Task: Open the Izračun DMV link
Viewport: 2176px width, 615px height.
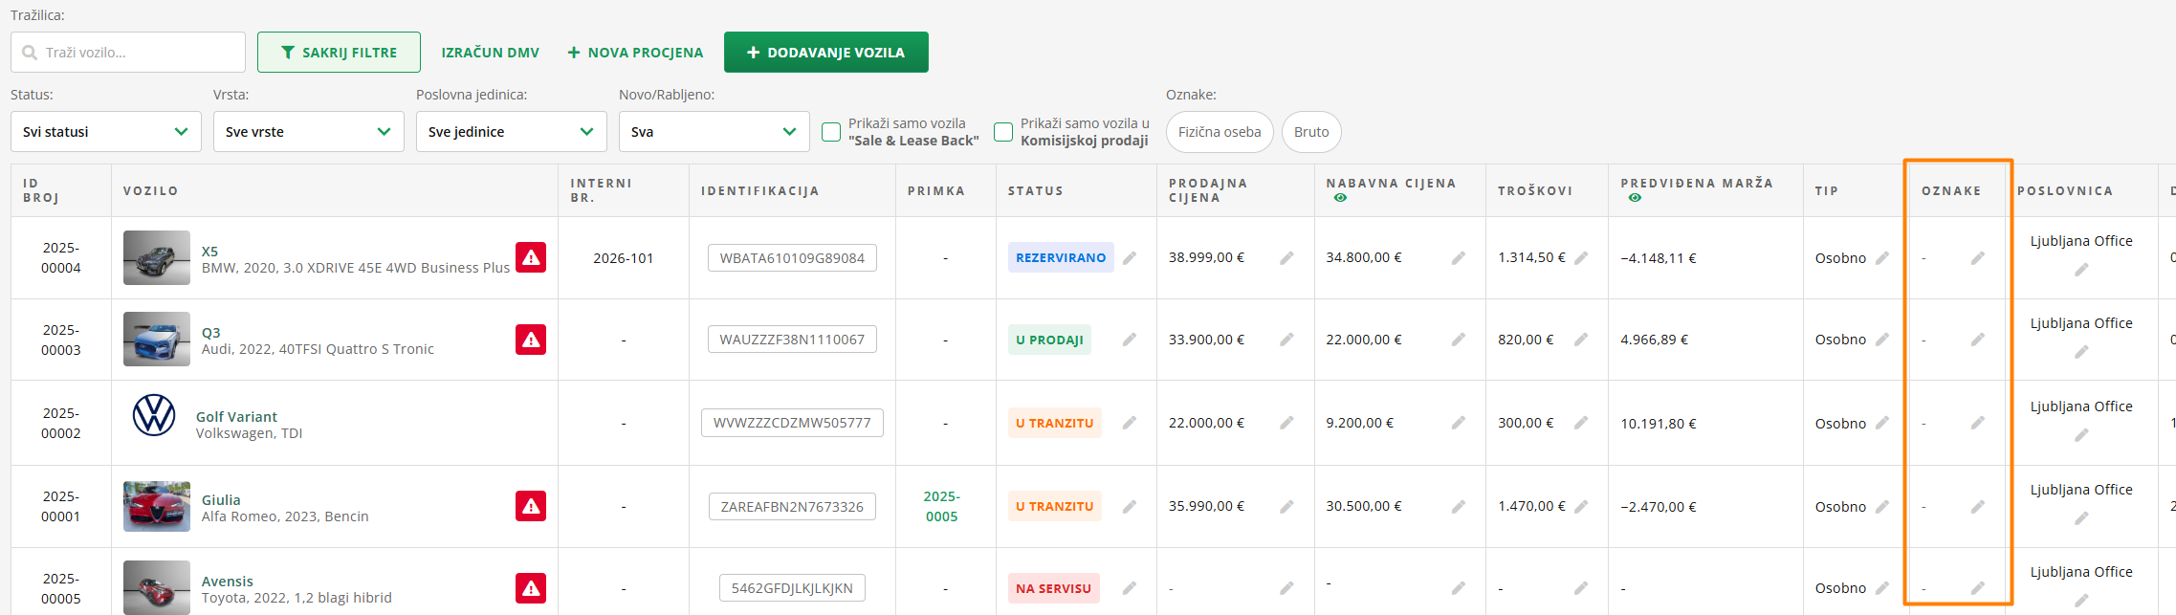Action: [x=490, y=53]
